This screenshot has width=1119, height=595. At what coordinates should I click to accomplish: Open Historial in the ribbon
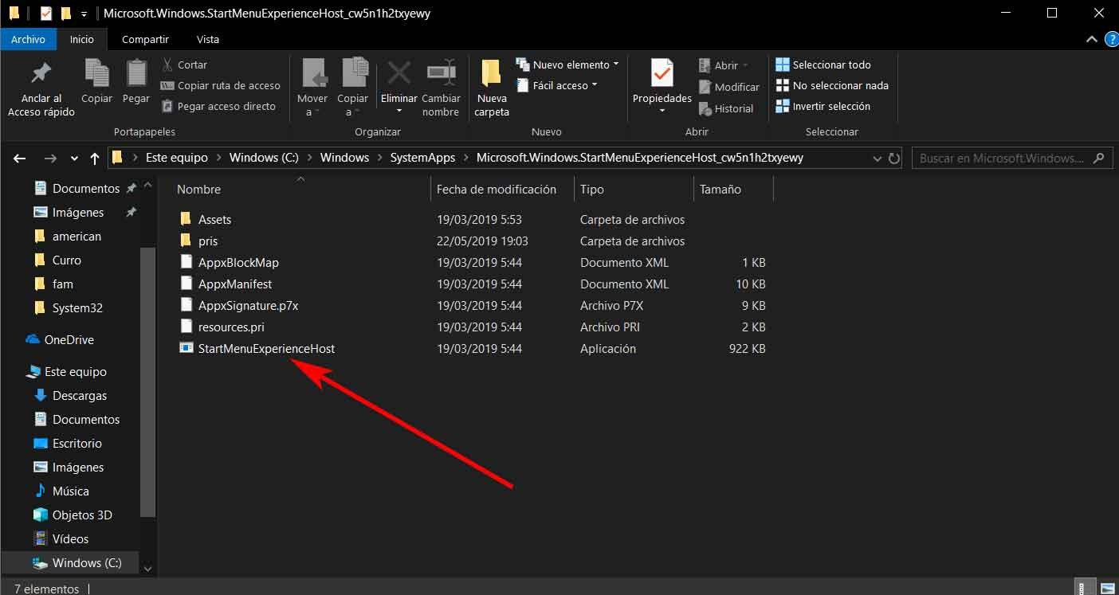click(725, 108)
